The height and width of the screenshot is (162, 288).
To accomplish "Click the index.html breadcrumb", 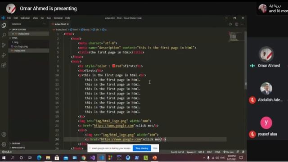I will coord(60,30).
